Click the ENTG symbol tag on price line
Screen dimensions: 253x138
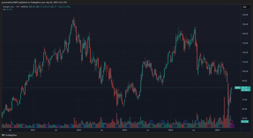[x=238, y=88]
